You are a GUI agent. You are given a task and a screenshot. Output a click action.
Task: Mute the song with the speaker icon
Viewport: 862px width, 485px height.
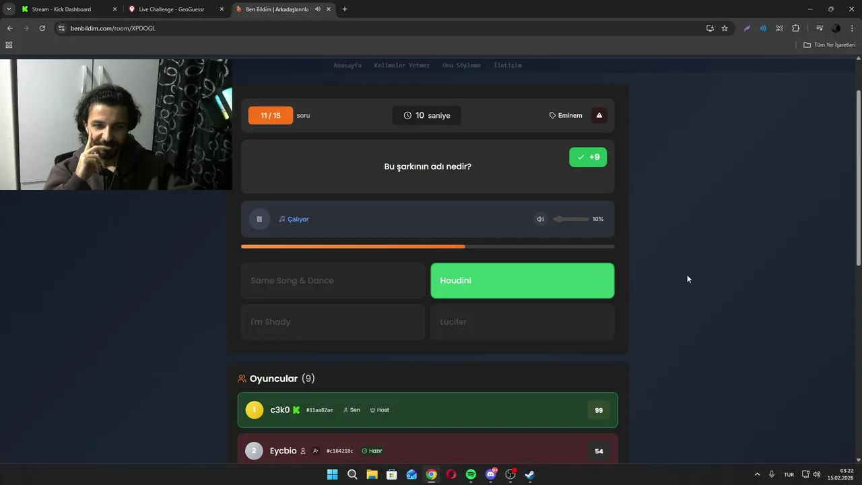[x=540, y=219]
